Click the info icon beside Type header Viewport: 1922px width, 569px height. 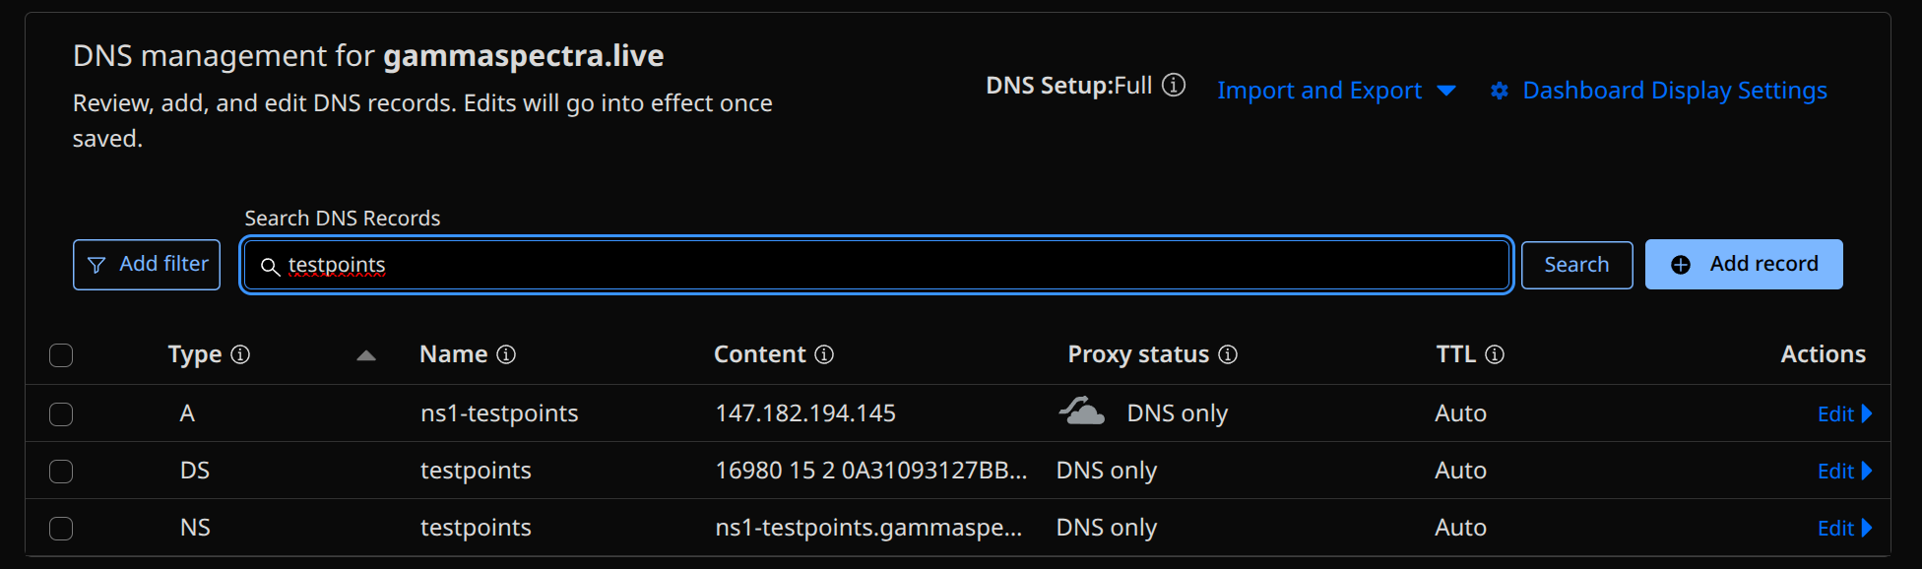point(240,354)
